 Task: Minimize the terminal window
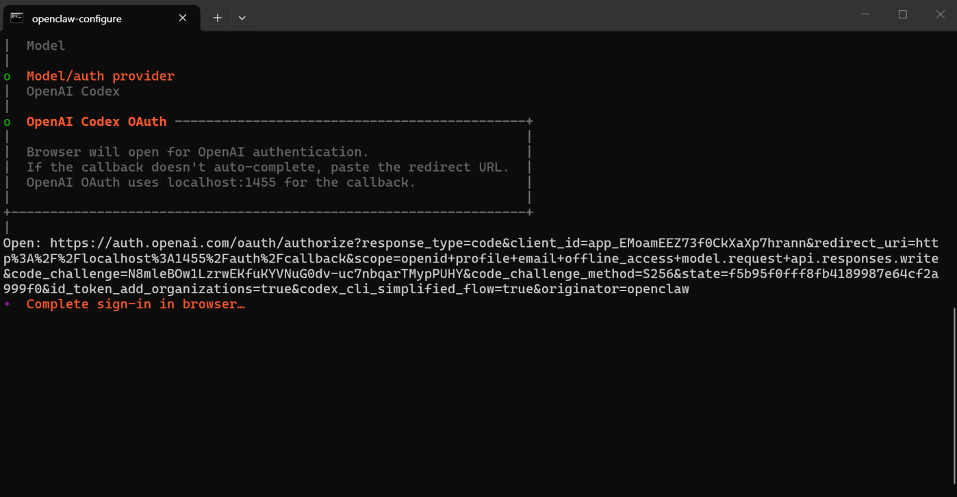[x=865, y=14]
